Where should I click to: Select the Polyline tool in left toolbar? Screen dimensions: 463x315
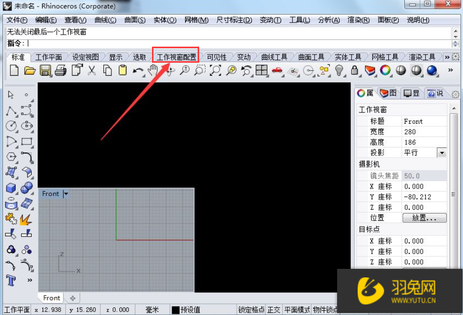(11, 111)
